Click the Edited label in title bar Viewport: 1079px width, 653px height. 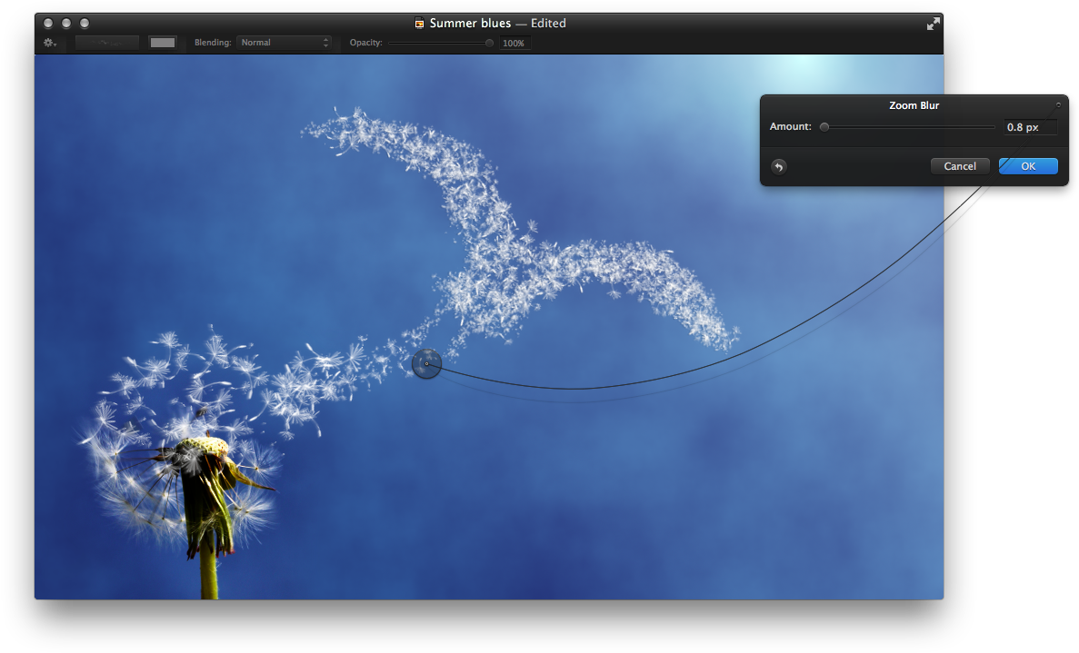click(548, 24)
